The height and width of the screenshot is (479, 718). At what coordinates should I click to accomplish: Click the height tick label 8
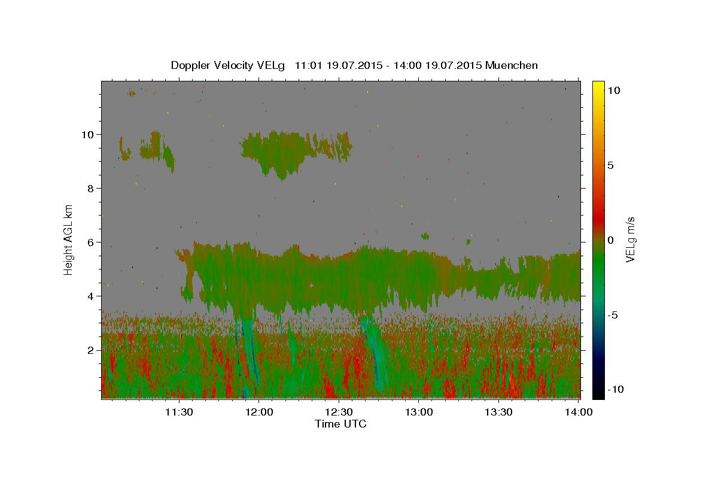(x=92, y=188)
